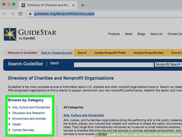182x137 pixels.
Task: Click the Create Account link
Action: [x=62, y=53]
